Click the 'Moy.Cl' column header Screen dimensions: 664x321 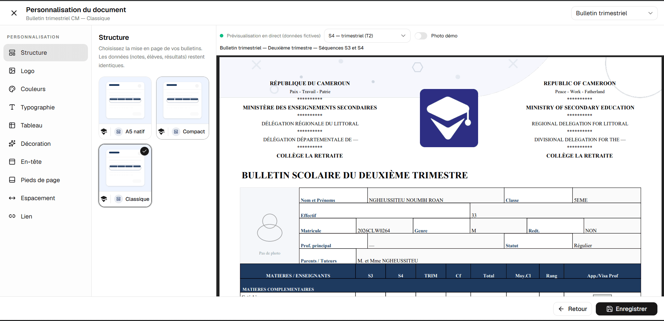[523, 271]
